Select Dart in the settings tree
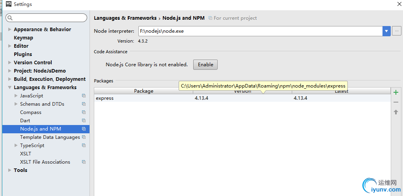Screen dimensions: 403x196 [x=25, y=120]
